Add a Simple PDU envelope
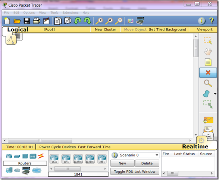 click(x=208, y=120)
